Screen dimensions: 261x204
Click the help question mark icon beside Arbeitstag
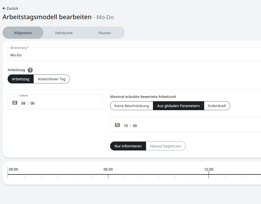(x=30, y=70)
